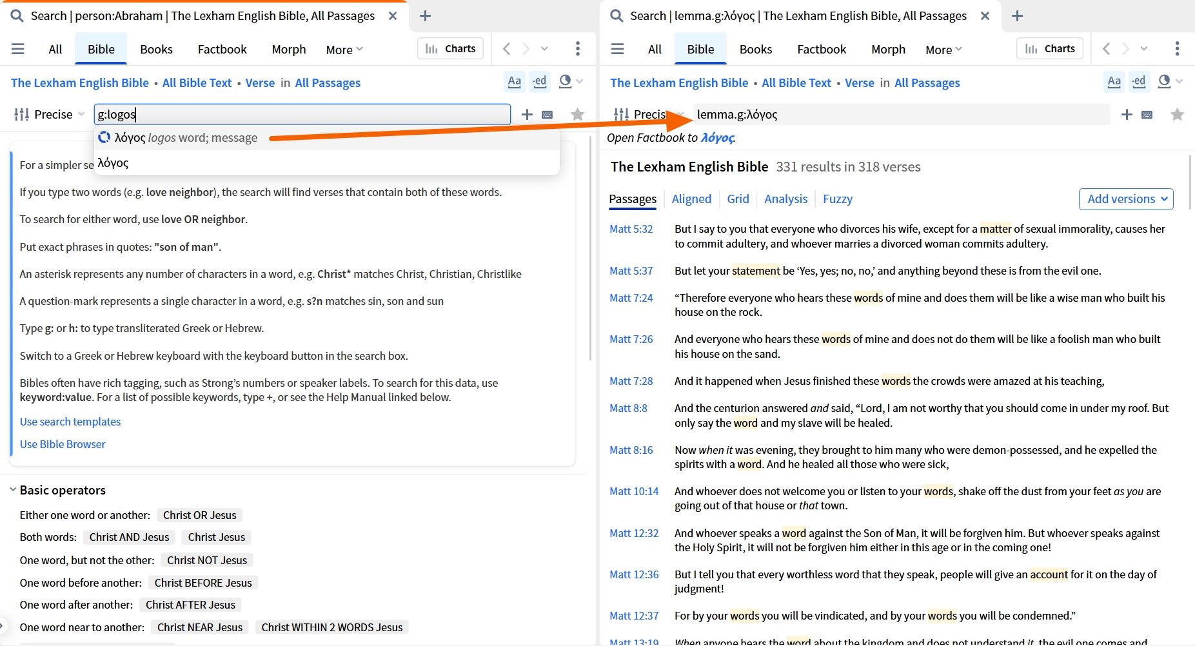The height and width of the screenshot is (646, 1195).
Task: Open keyboard selector in right search box
Action: pyautogui.click(x=1147, y=115)
